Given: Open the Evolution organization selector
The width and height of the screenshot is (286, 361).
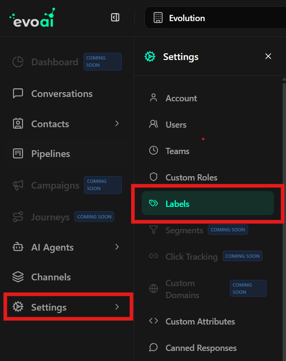Looking at the screenshot, I should (215, 18).
